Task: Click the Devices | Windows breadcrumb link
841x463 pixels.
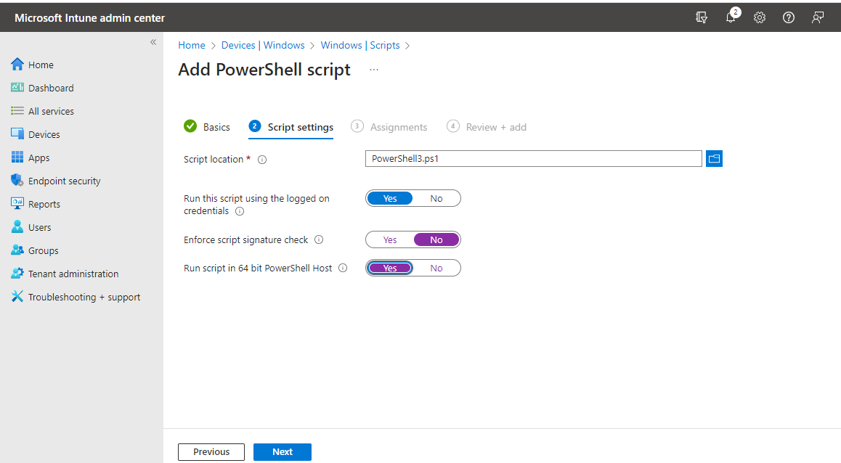Action: [263, 46]
